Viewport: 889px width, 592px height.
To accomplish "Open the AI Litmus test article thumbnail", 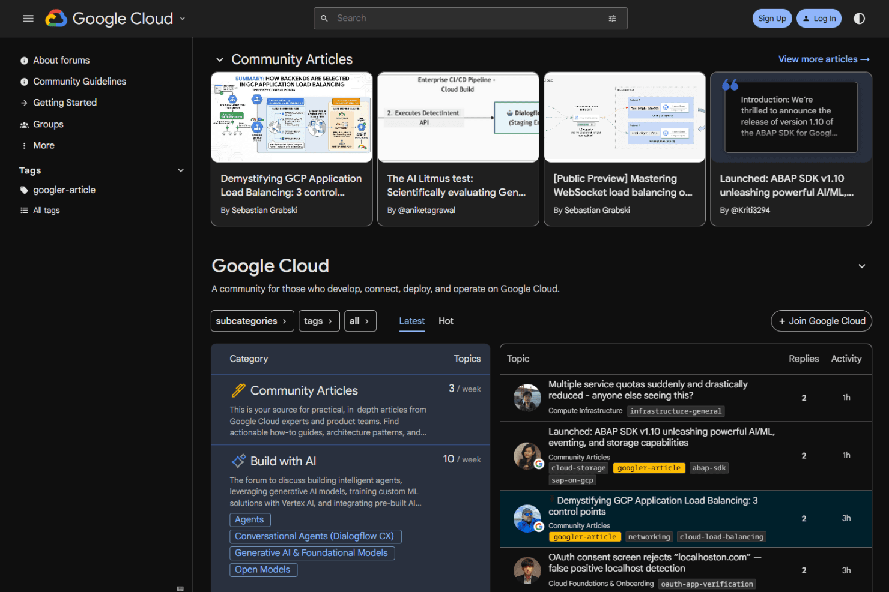I will (x=458, y=118).
